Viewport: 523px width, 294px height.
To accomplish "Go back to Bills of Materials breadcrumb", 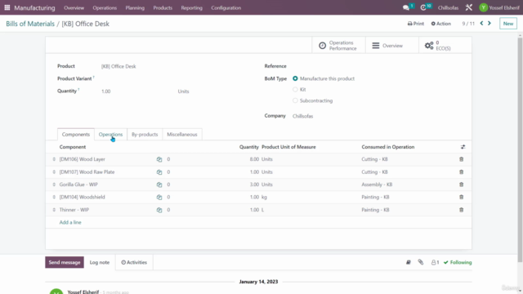I will click(30, 24).
